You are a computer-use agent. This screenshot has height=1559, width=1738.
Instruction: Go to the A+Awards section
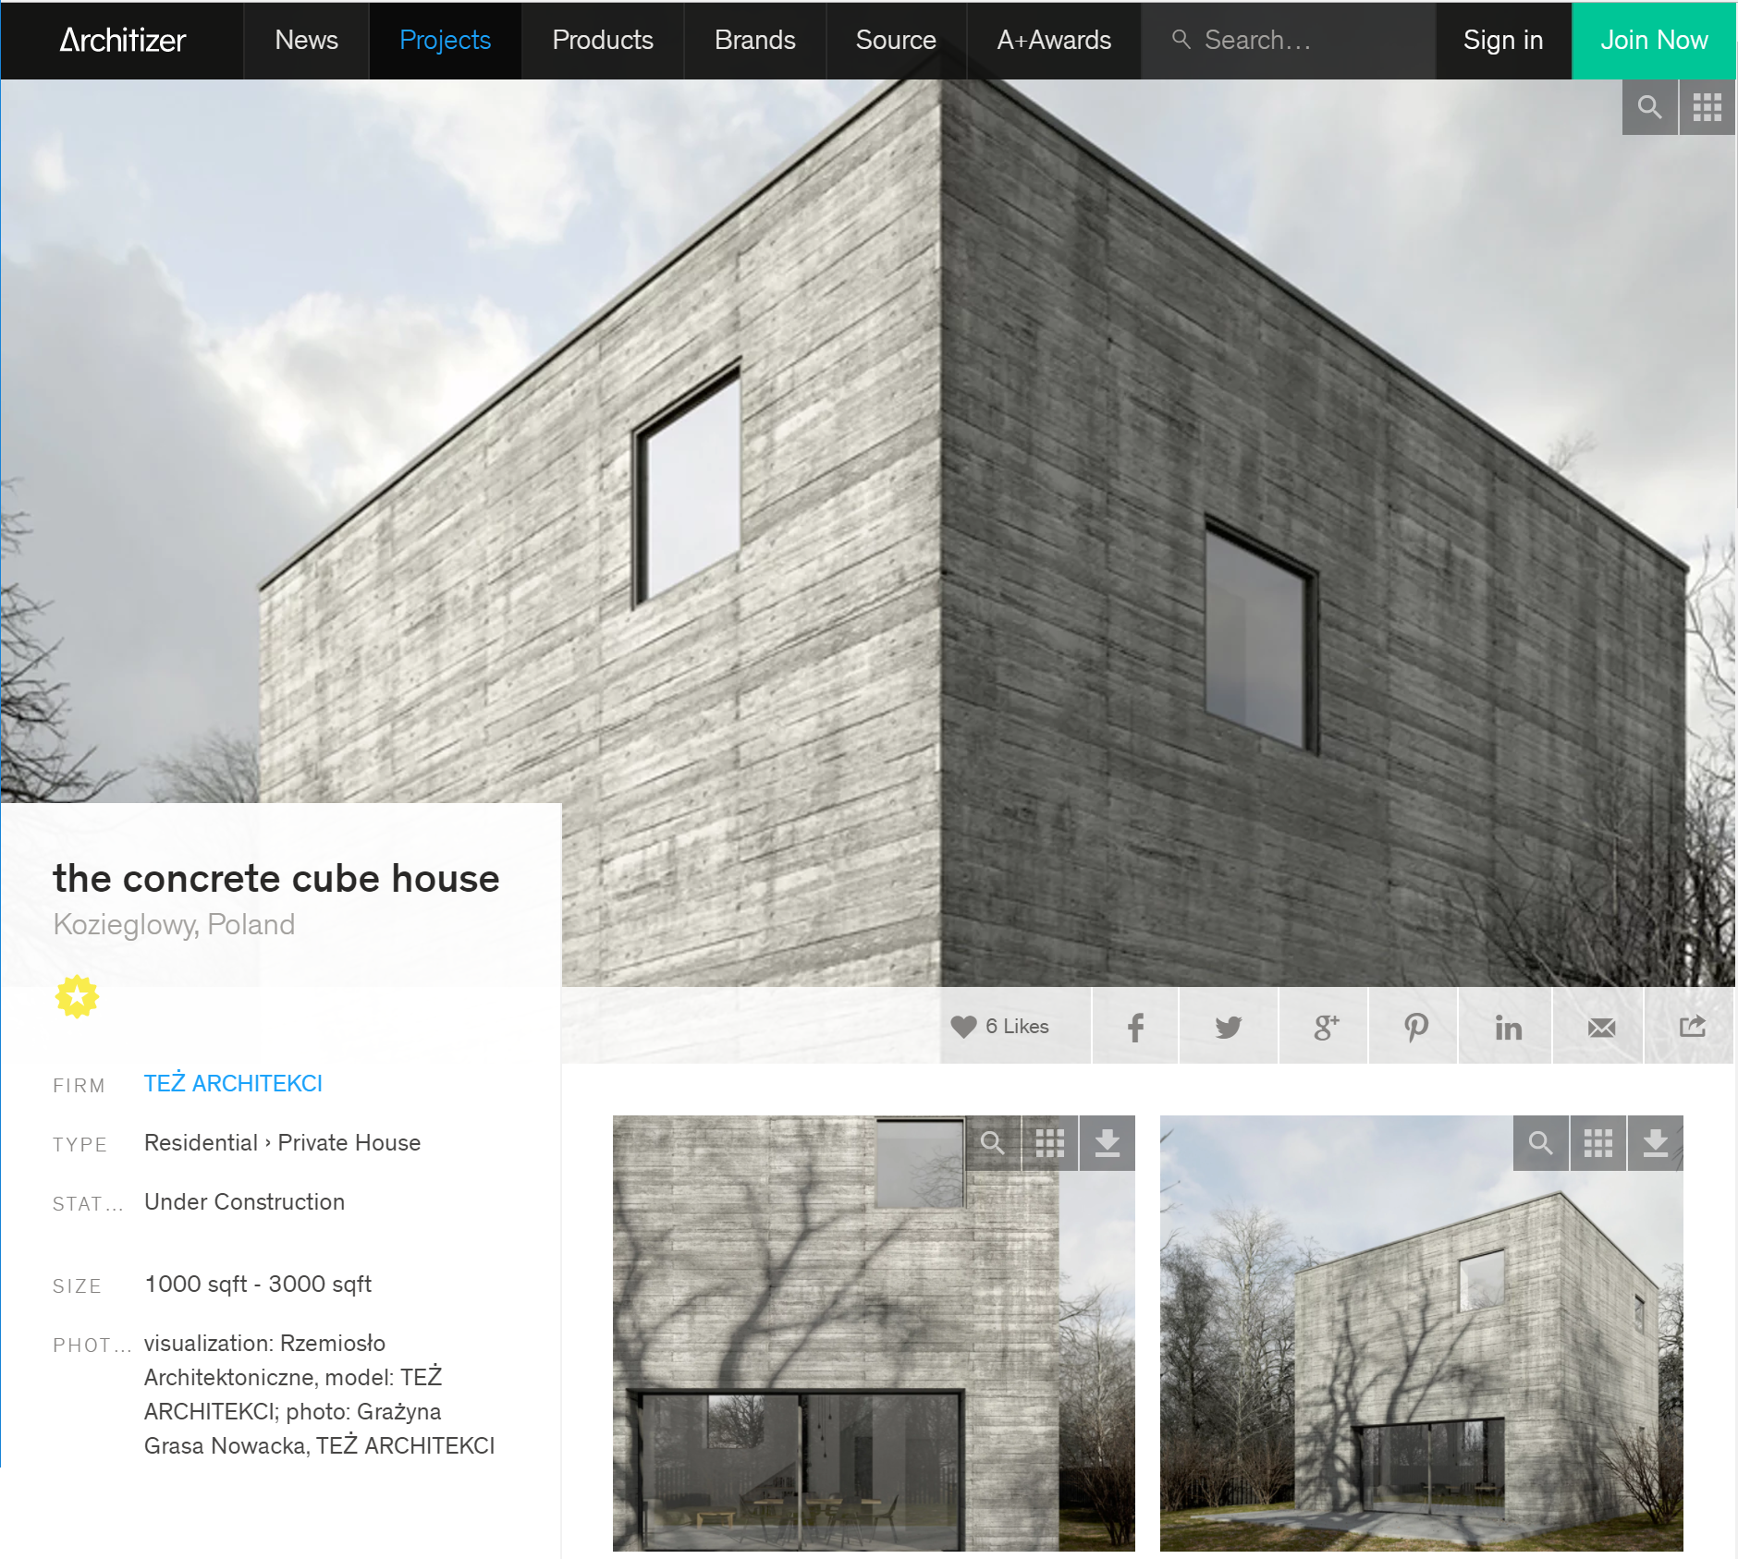tap(1053, 40)
